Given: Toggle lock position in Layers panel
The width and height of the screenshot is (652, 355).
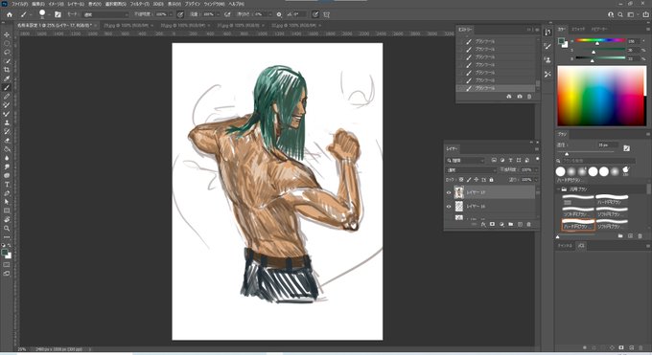Looking at the screenshot, I should (x=477, y=180).
